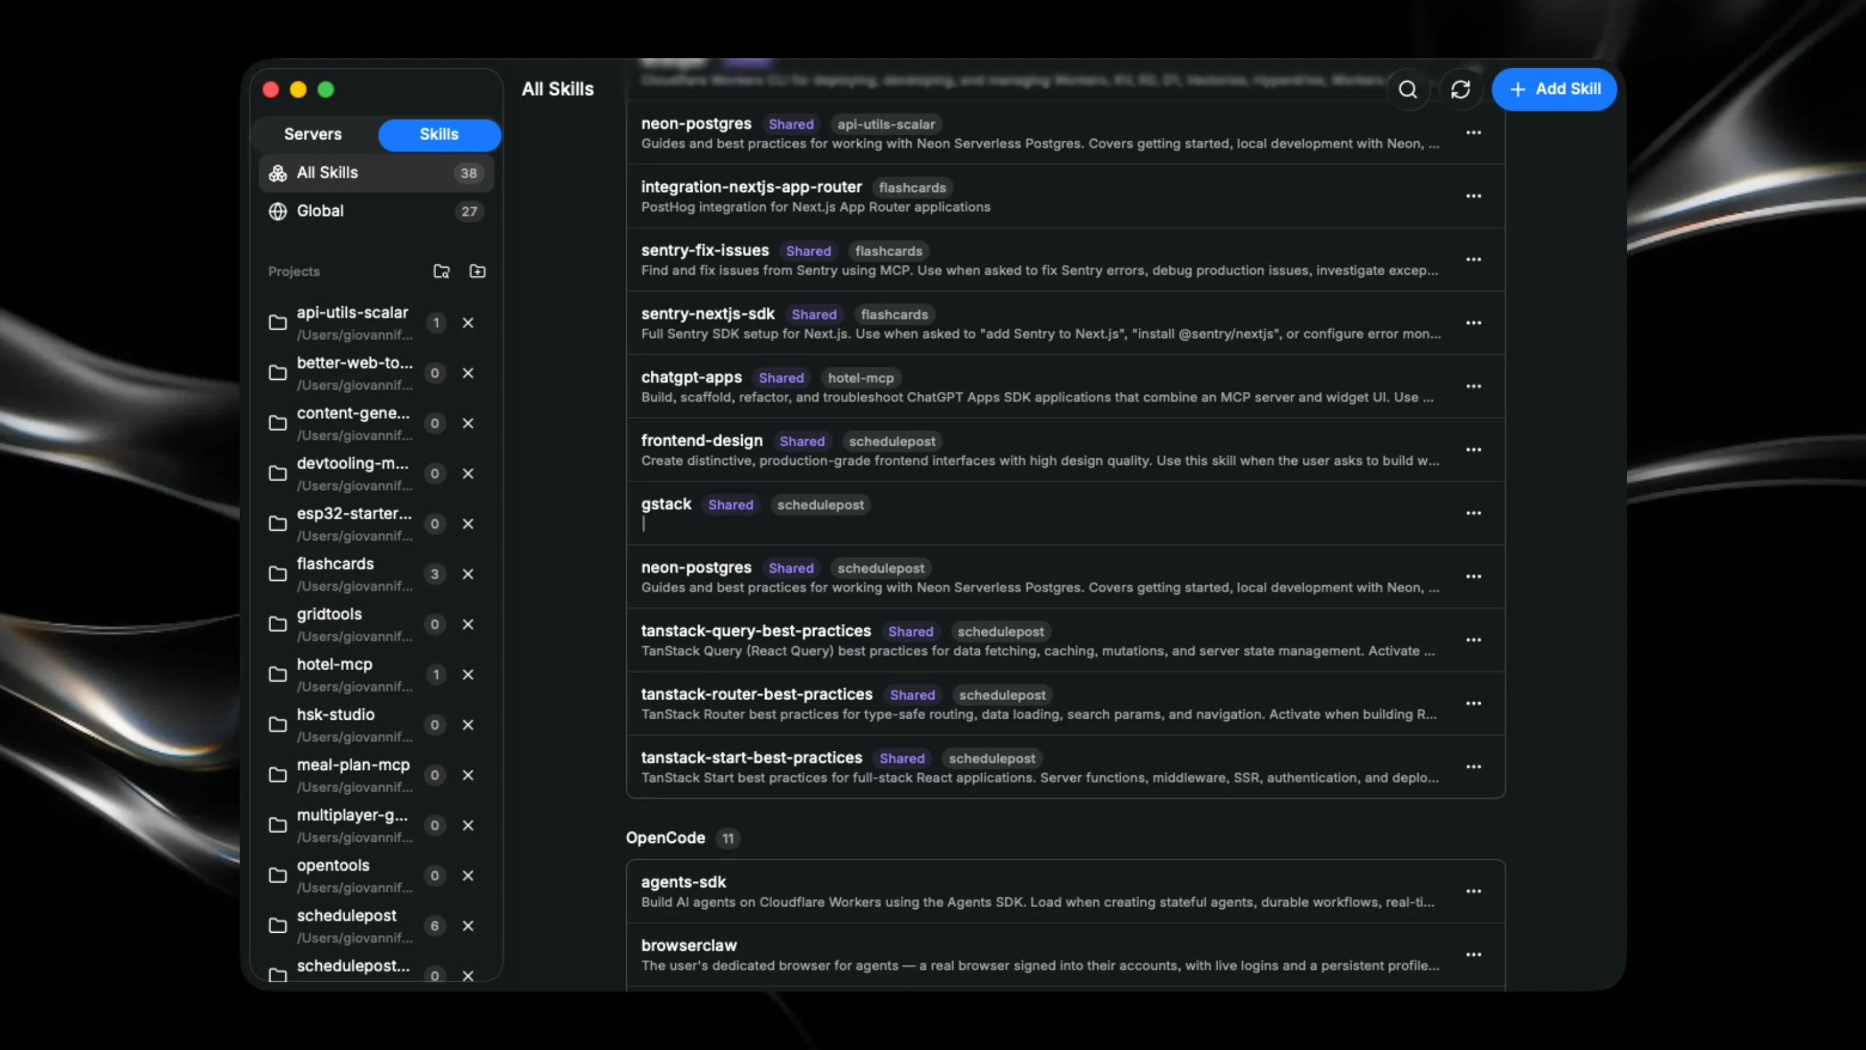Screen dimensions: 1866x1050
Task: Select the frontend-design skill name
Action: (702, 440)
